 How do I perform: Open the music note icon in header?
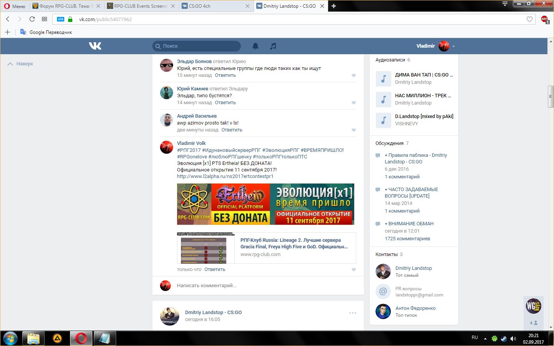pyautogui.click(x=273, y=46)
